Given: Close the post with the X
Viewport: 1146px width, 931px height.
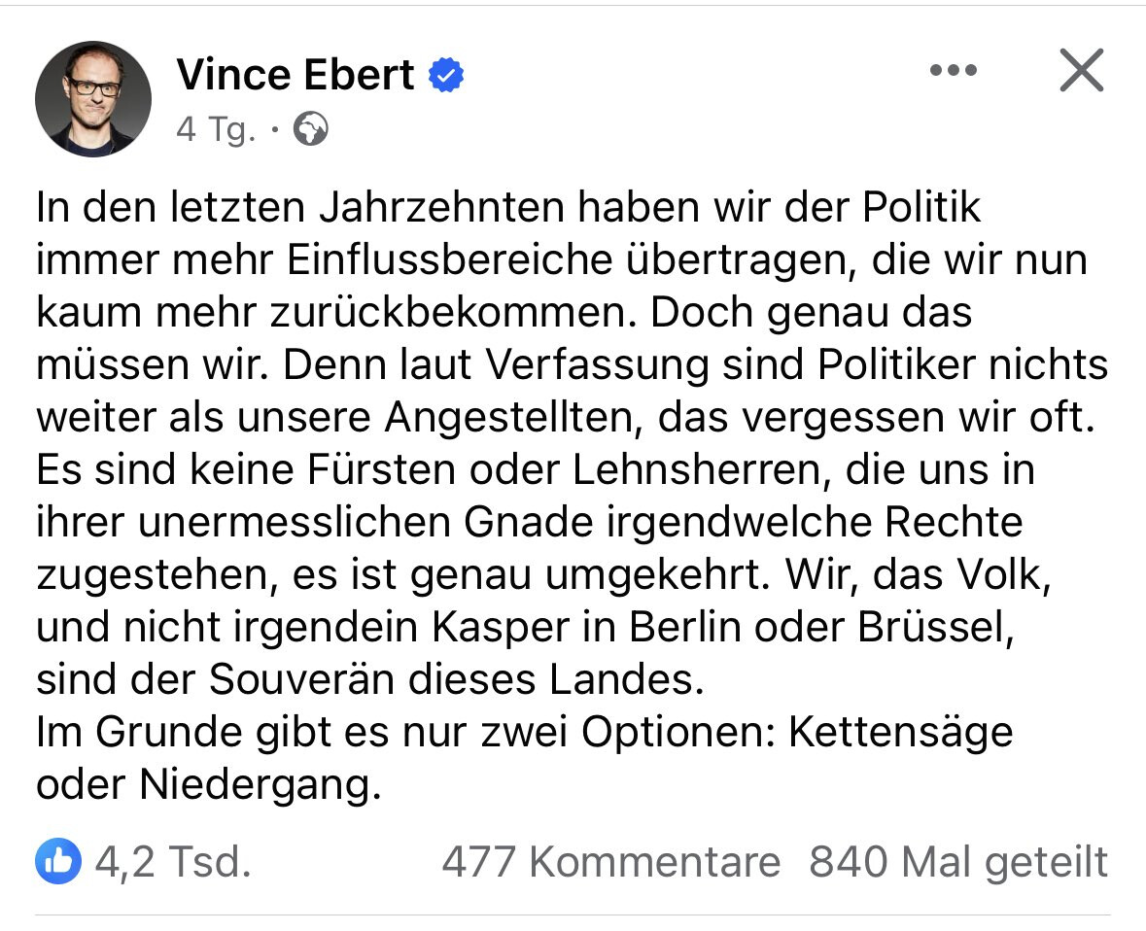Looking at the screenshot, I should coord(1081,70).
